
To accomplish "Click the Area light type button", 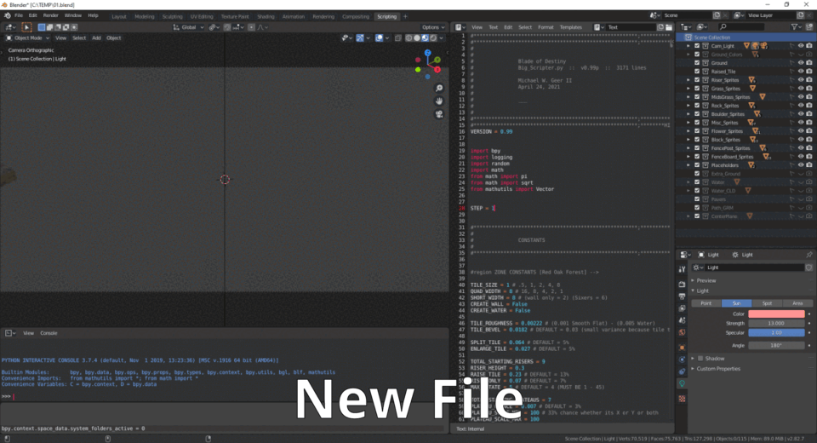I will pos(797,303).
